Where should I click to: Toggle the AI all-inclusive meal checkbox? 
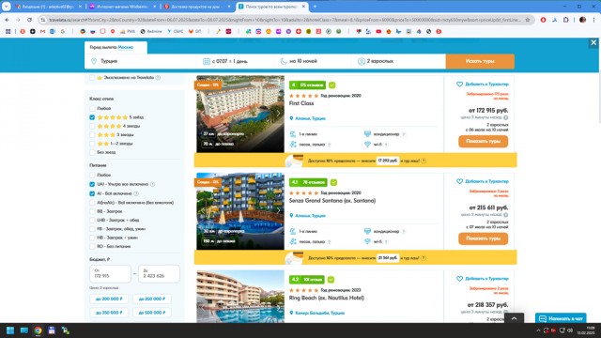tap(92, 193)
